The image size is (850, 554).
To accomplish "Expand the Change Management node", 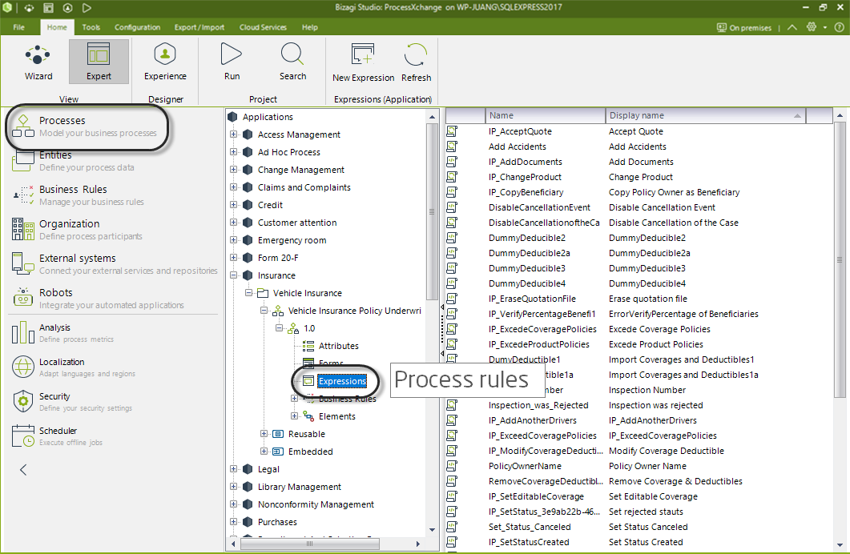I will click(234, 170).
